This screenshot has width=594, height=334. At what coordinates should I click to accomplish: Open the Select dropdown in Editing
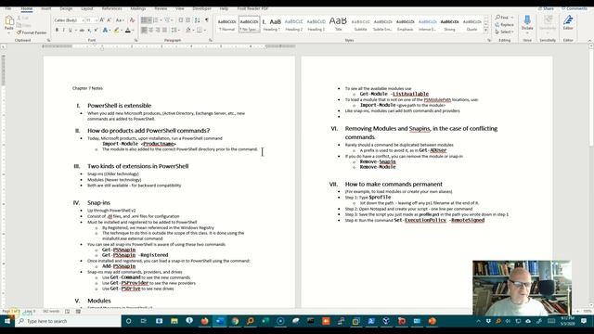tap(505, 32)
